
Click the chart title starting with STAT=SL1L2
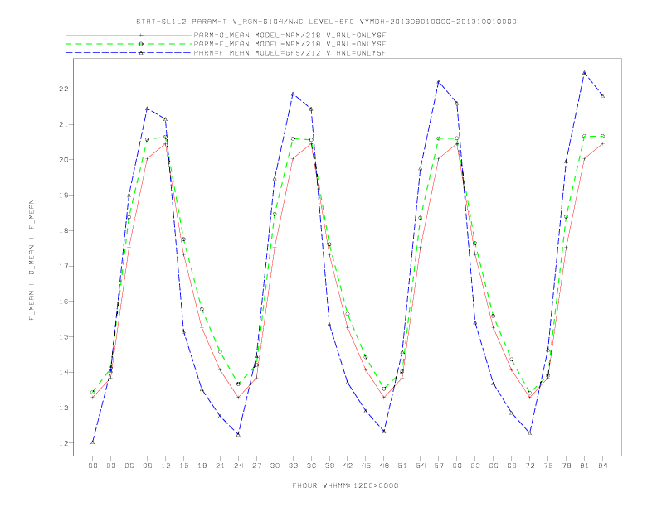pyautogui.click(x=326, y=22)
